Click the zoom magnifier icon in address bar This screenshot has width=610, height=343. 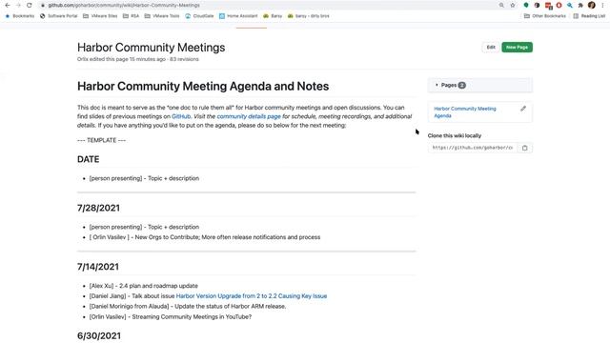(x=501, y=5)
